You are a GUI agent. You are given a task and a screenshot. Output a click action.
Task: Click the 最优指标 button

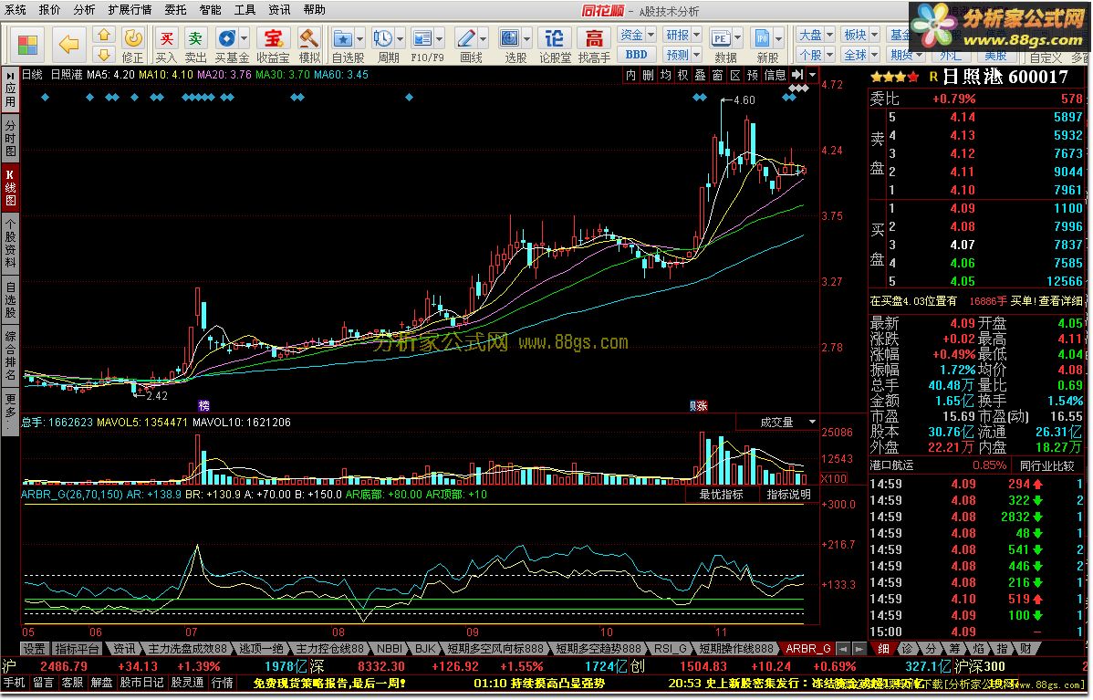(721, 495)
